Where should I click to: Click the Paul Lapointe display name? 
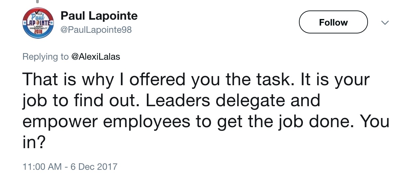(99, 16)
